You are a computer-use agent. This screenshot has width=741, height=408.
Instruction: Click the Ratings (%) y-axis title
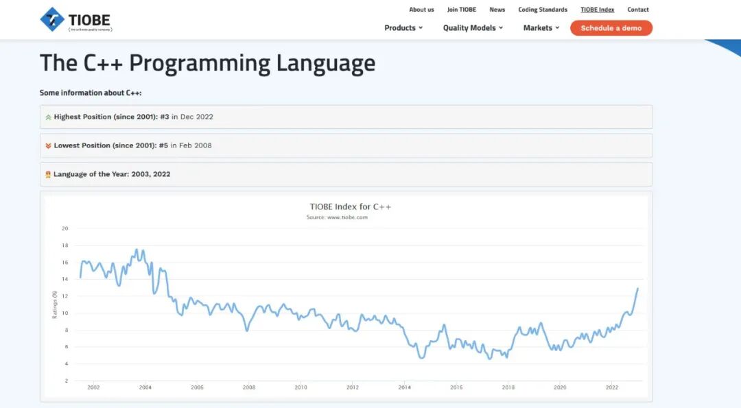54,305
